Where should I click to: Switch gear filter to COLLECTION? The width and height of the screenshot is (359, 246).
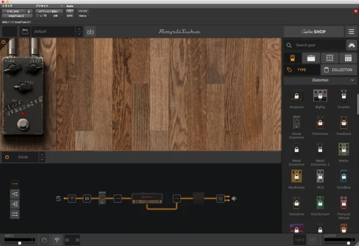[x=339, y=70]
